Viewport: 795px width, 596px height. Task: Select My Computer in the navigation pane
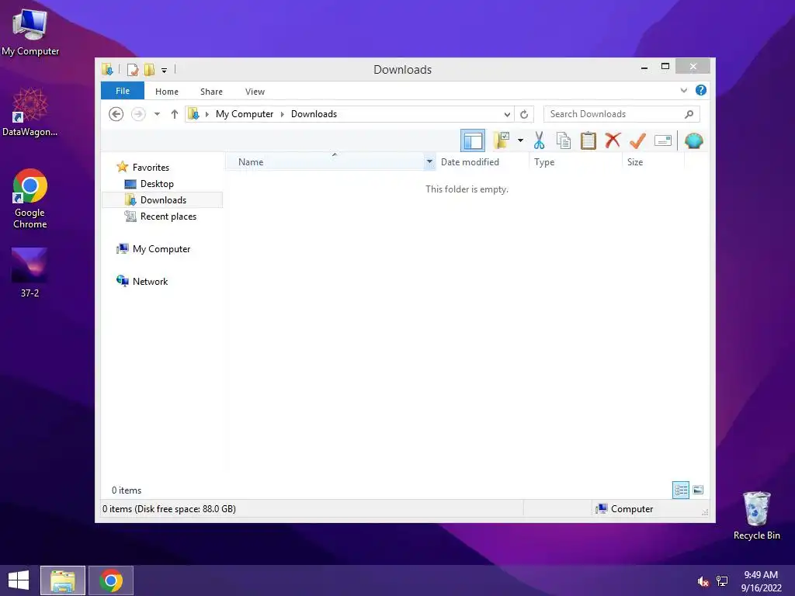coord(161,249)
